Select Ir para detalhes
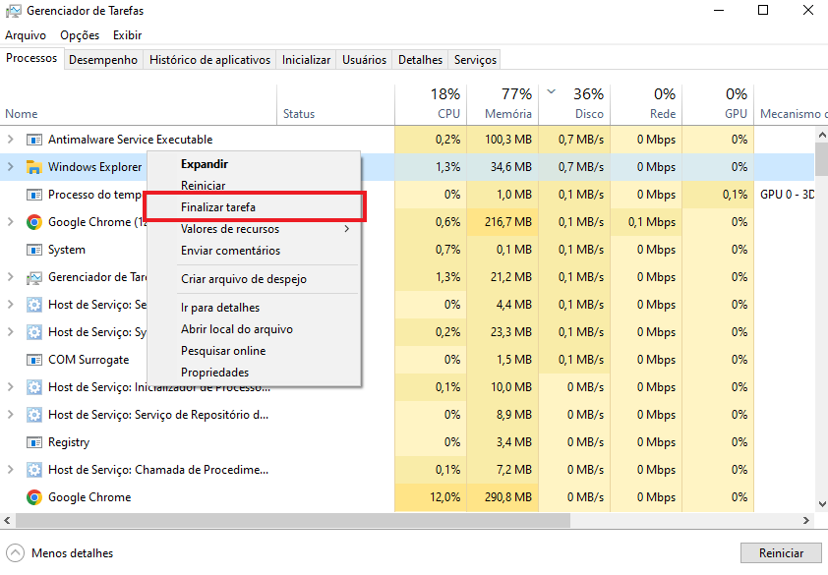Screen dimensions: 828x575 [254, 308]
